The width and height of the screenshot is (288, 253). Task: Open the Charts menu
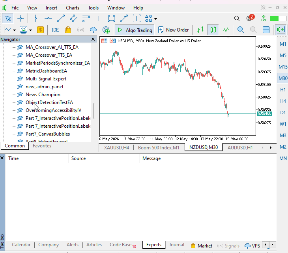[x=73, y=8]
